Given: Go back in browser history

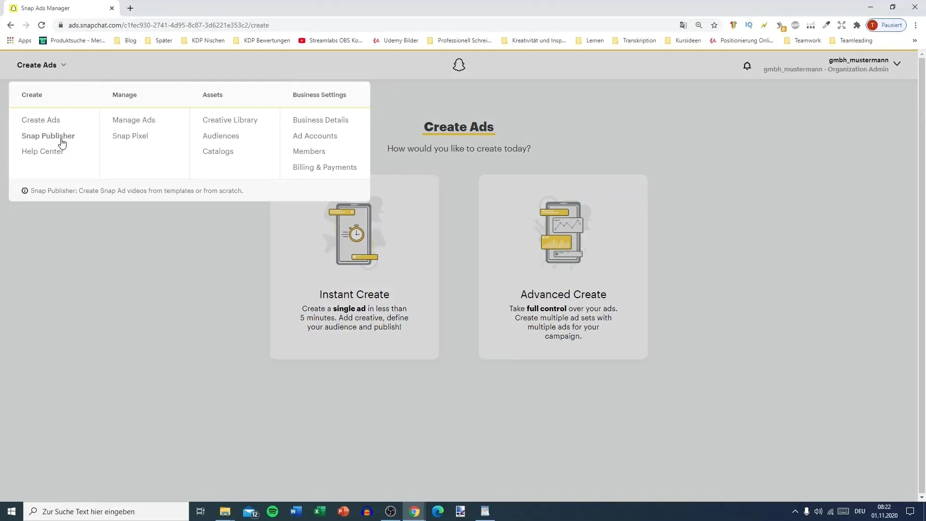Looking at the screenshot, I should [x=11, y=25].
